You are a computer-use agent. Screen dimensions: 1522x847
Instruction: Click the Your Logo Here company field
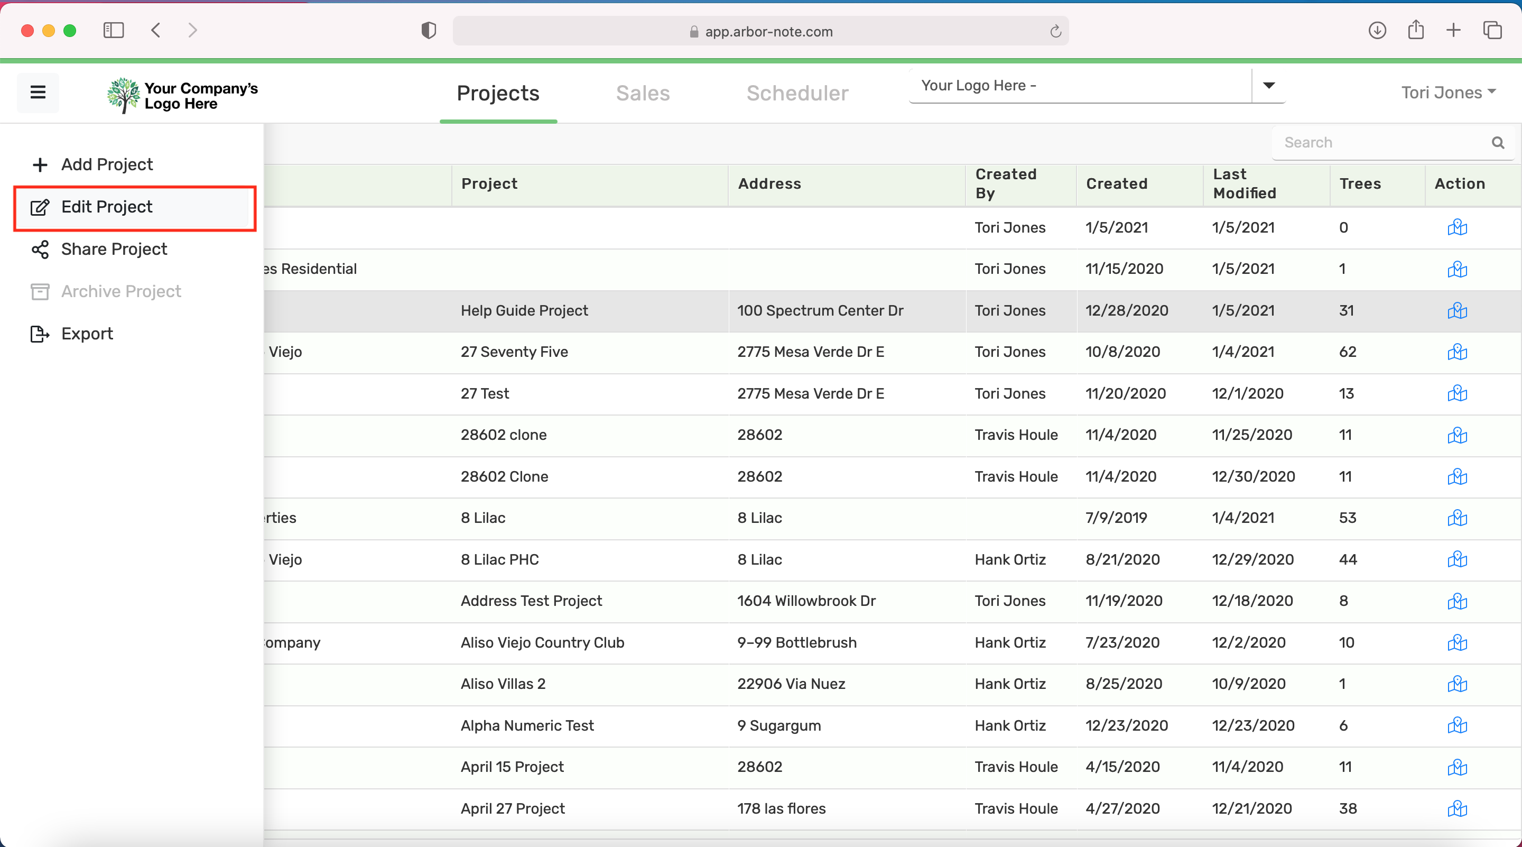pyautogui.click(x=1080, y=86)
